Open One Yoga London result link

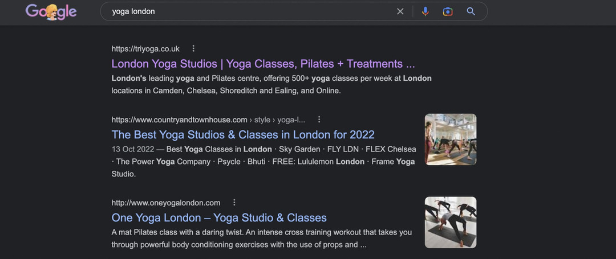[x=219, y=217]
